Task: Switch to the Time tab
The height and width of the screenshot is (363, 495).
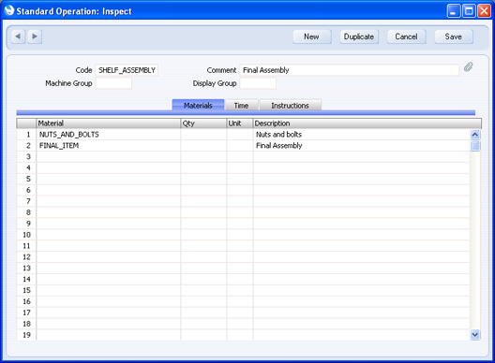Action: click(x=242, y=105)
